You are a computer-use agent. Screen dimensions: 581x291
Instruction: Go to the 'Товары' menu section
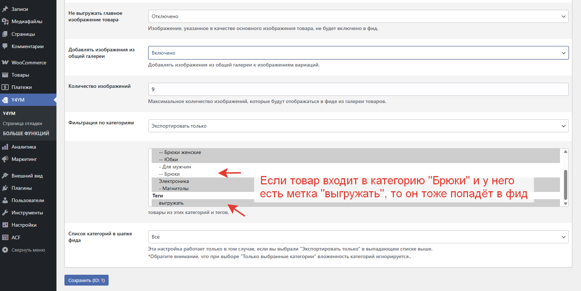point(20,75)
